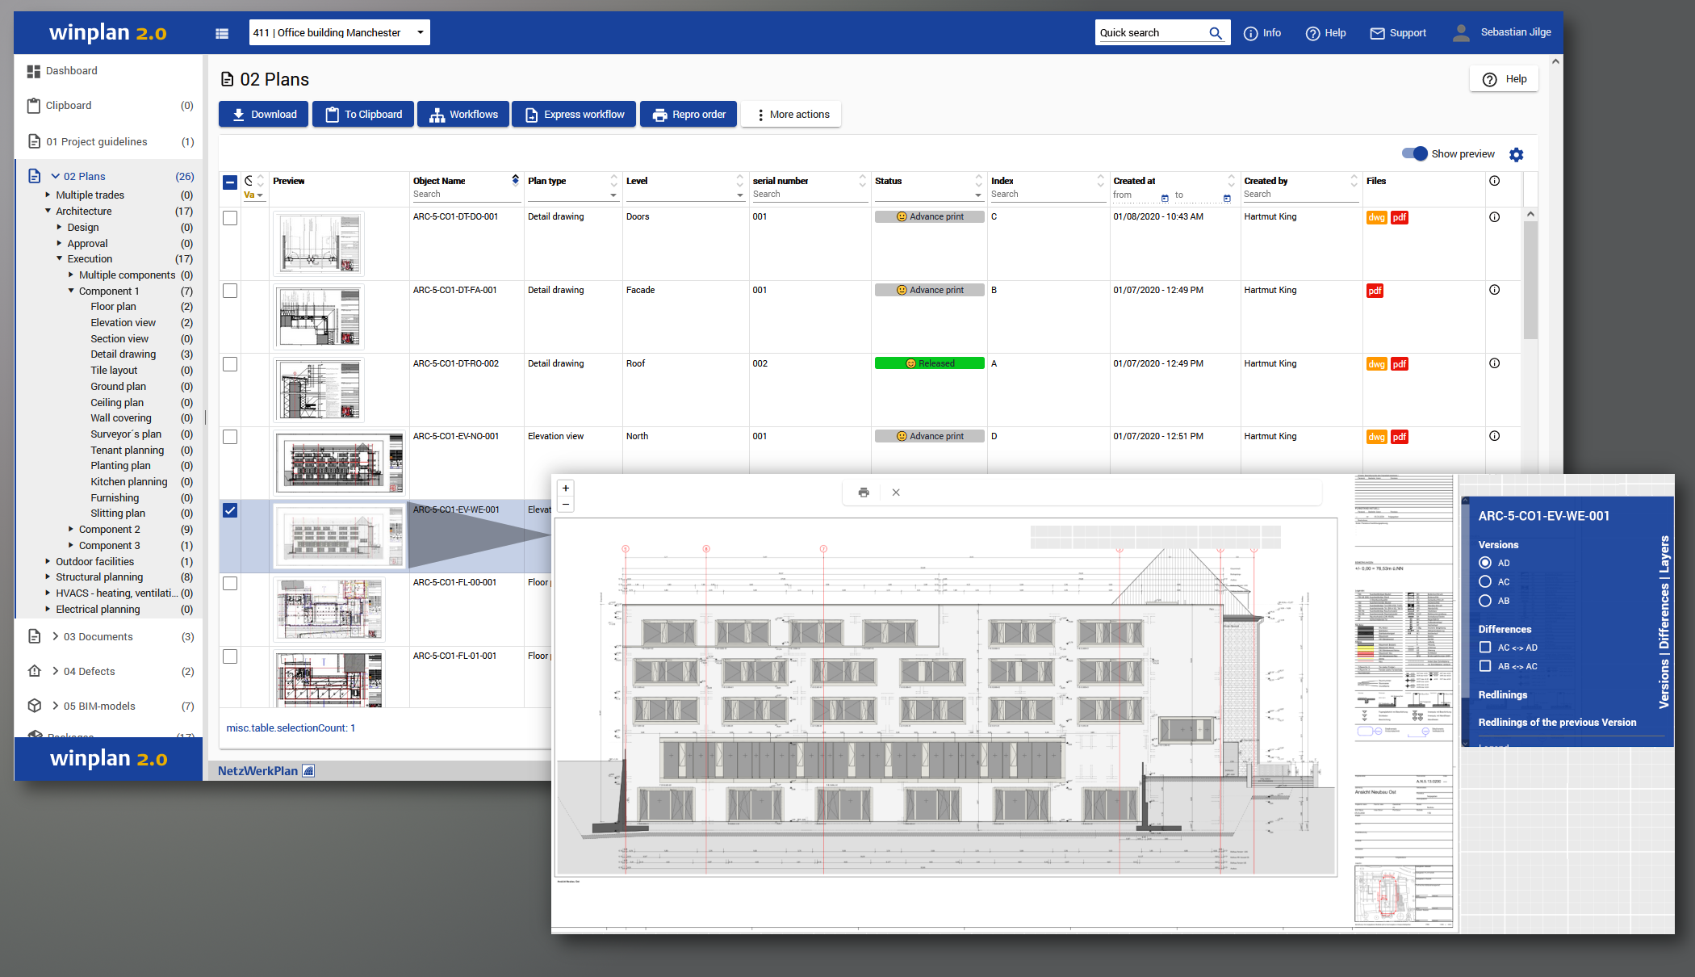Screen dimensions: 1695x977
Task: Collapse the Architecture tree node
Action: pos(48,212)
